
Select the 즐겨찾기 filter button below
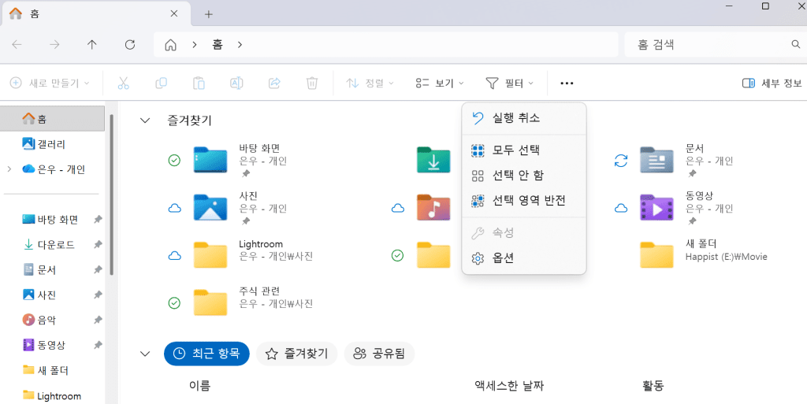click(296, 354)
